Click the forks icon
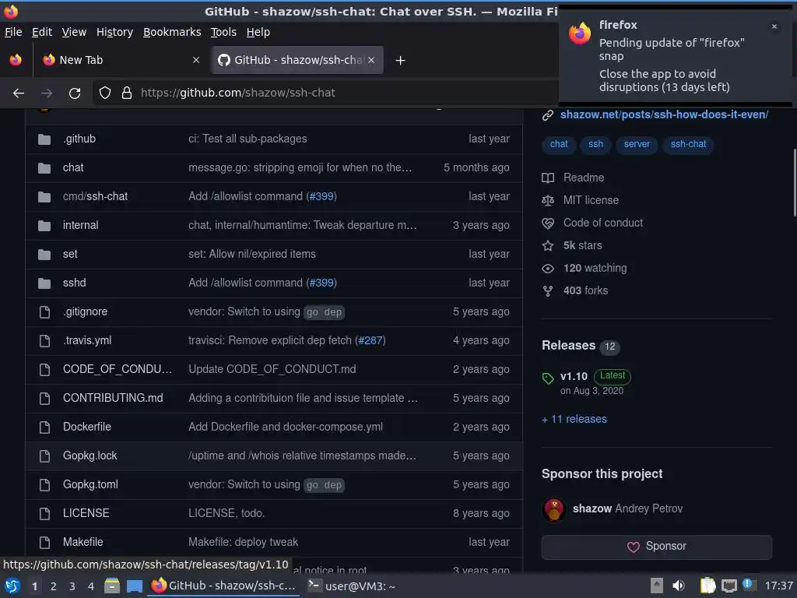797x598 pixels. point(548,291)
